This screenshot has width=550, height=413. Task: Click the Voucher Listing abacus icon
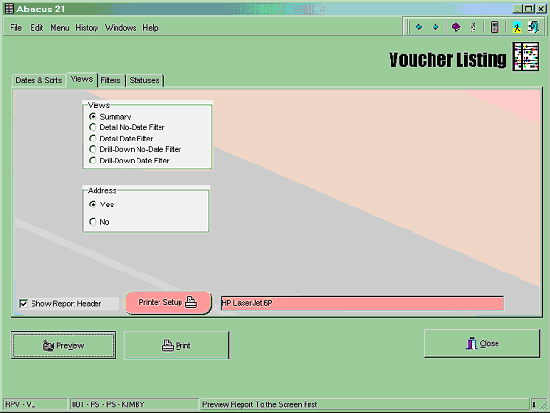pyautogui.click(x=525, y=56)
